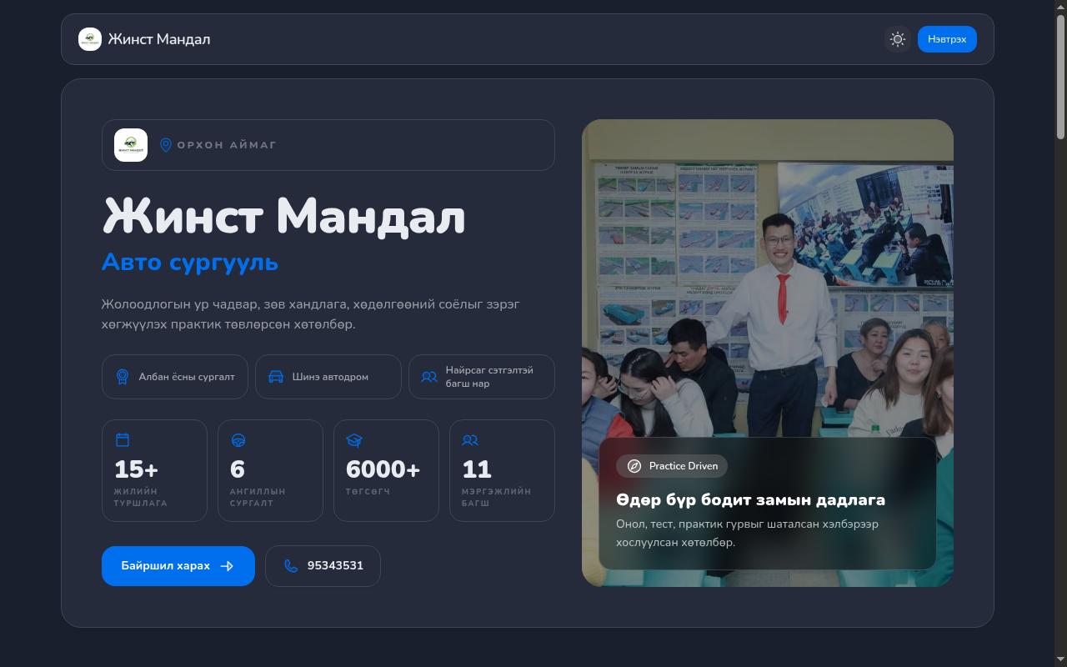Click the 95343531 phone number button
The image size is (1067, 667).
323,566
